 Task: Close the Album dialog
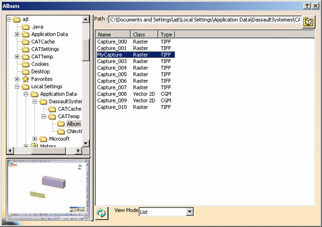click(316, 6)
